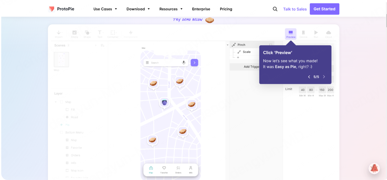Click the Talk to Sales link

tap(295, 9)
